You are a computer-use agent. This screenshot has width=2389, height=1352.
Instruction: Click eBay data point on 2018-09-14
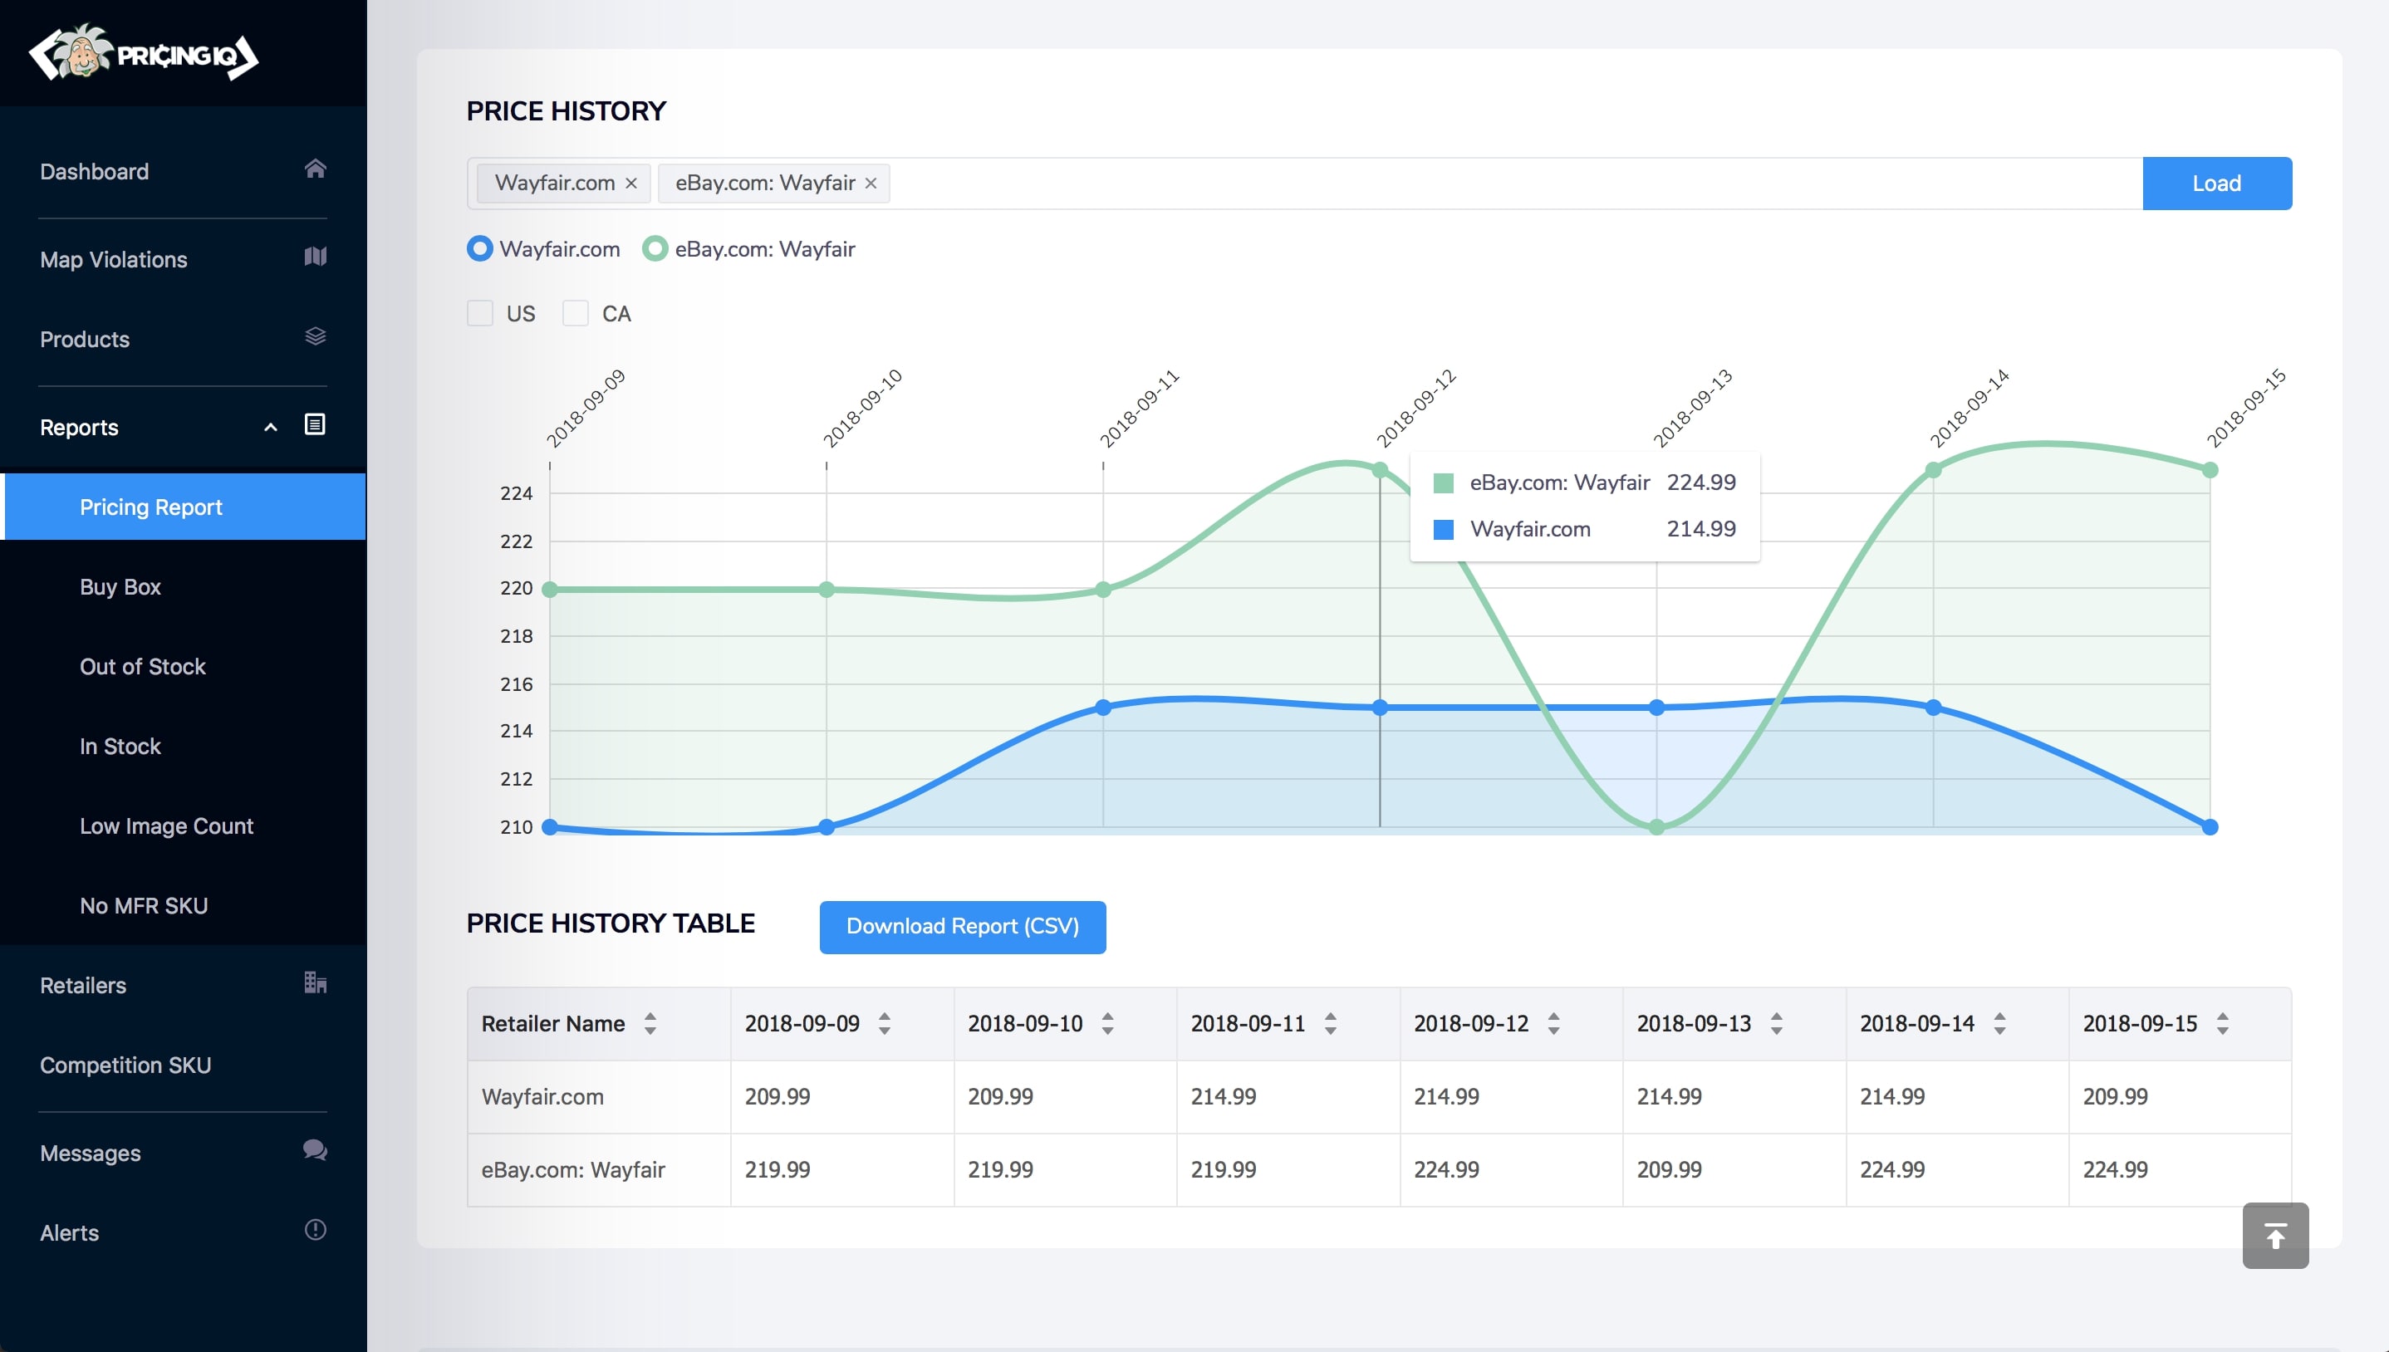point(1933,470)
